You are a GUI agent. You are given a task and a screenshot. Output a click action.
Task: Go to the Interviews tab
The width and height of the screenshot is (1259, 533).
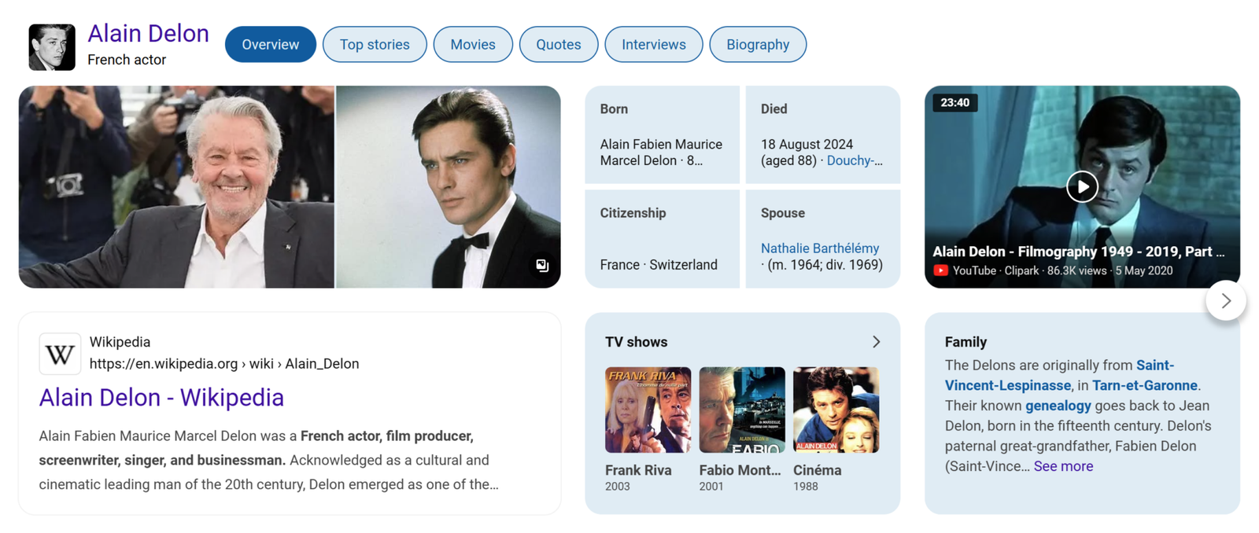(x=654, y=45)
